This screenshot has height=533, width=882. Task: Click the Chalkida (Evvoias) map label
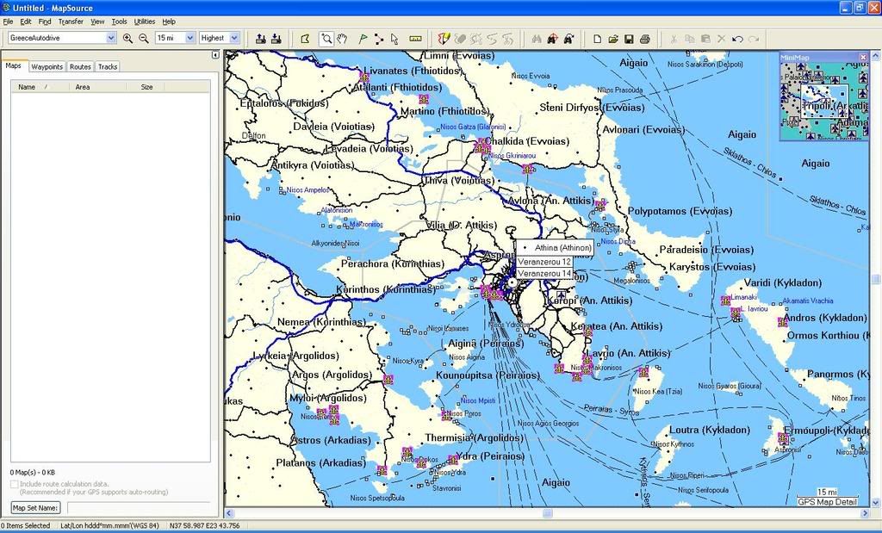point(527,141)
